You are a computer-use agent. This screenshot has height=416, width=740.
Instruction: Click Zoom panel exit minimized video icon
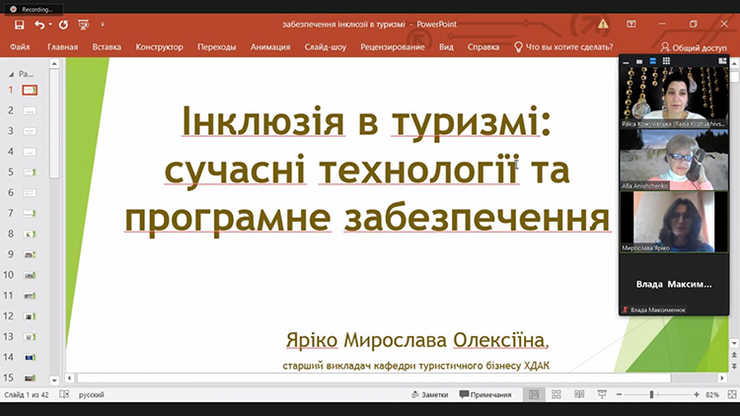coord(722,61)
